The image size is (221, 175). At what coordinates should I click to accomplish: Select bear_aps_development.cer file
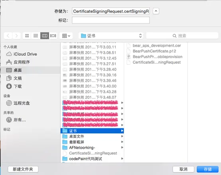pyautogui.click(x=156, y=45)
